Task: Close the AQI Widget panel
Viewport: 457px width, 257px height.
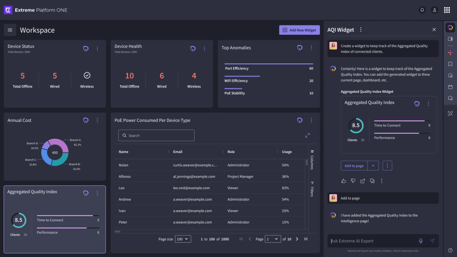Action: coord(434,30)
